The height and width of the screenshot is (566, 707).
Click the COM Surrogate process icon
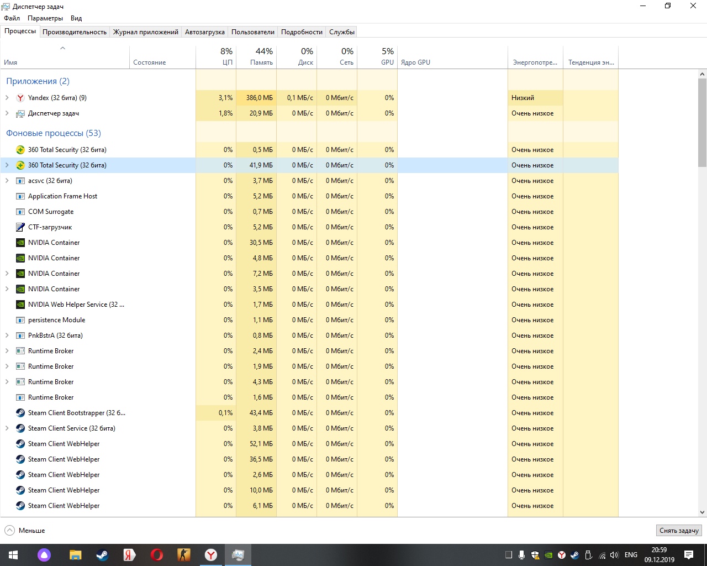coord(20,212)
